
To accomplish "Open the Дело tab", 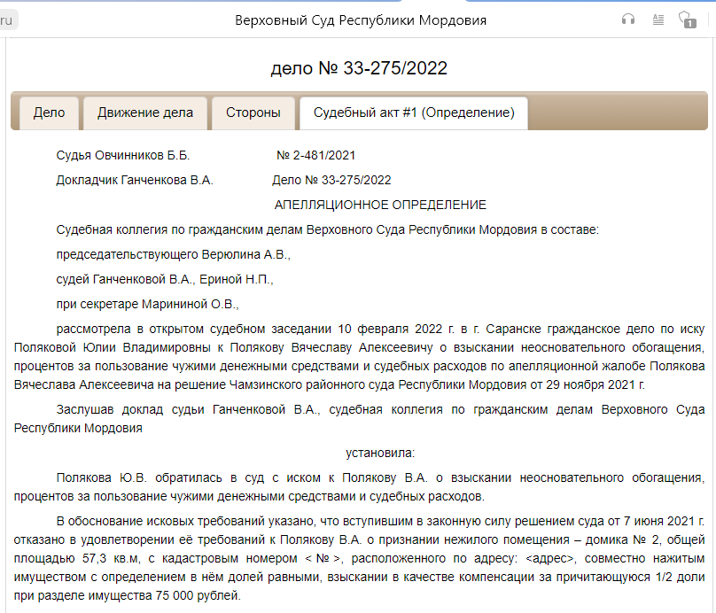I will coord(50,113).
